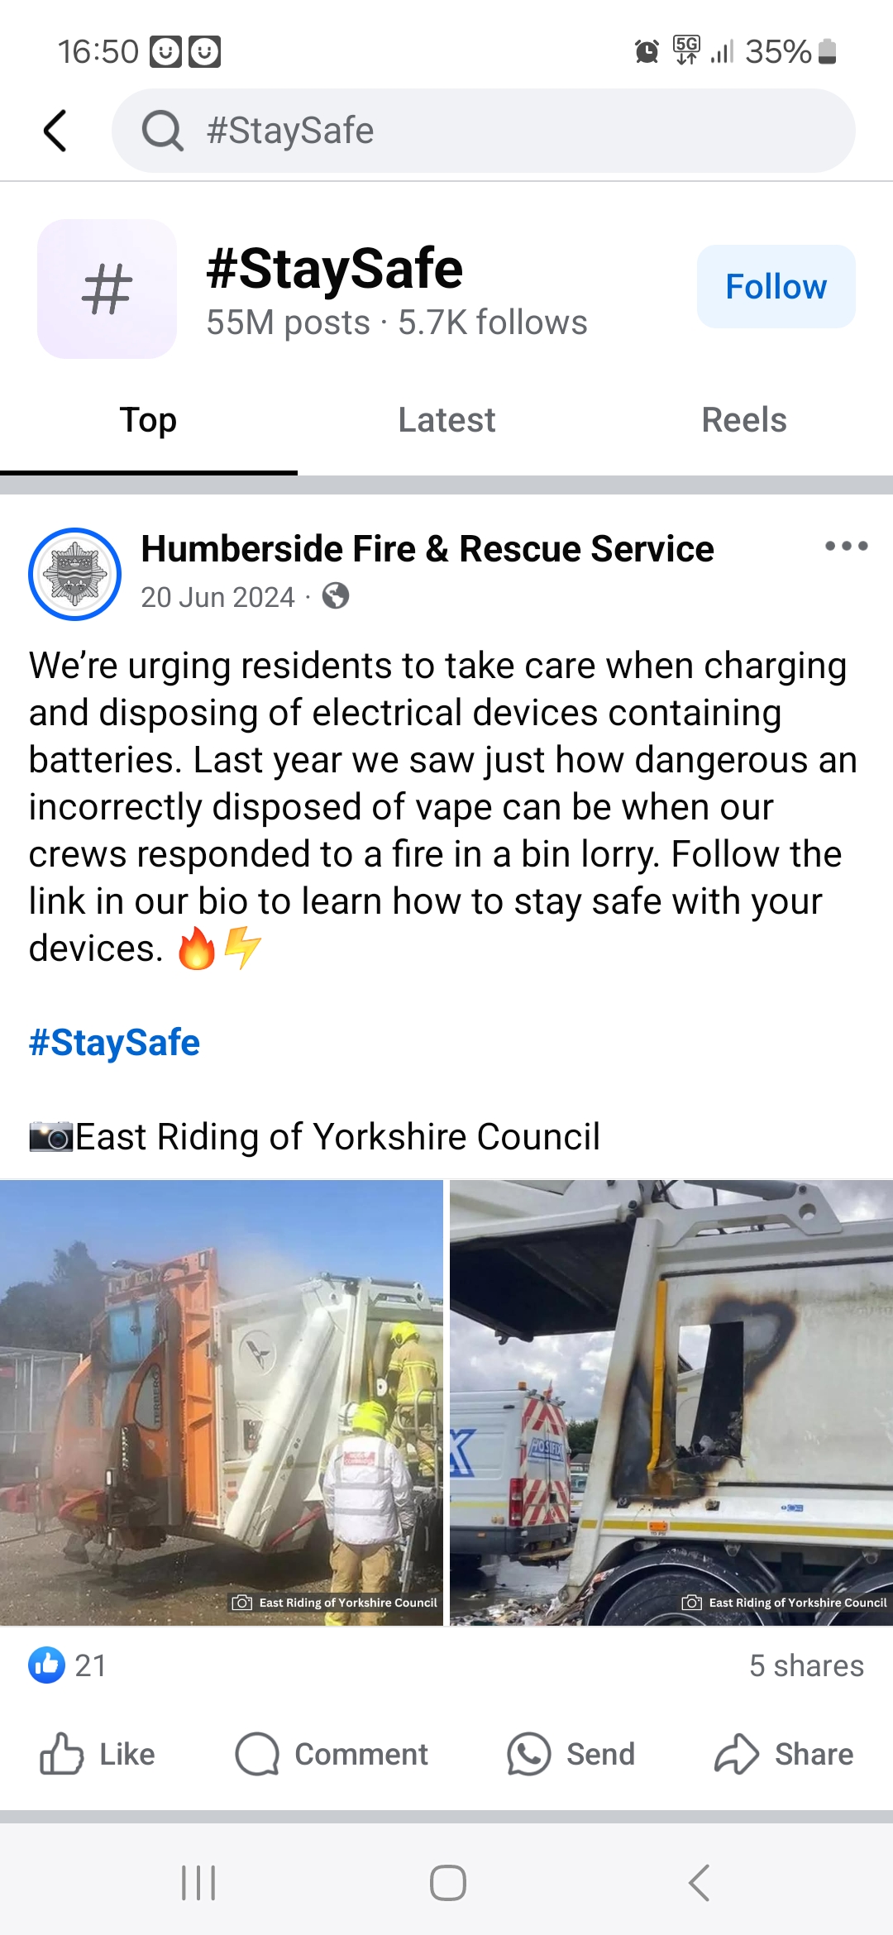Switch to the Reels tab
893x1935 pixels.
point(744,420)
